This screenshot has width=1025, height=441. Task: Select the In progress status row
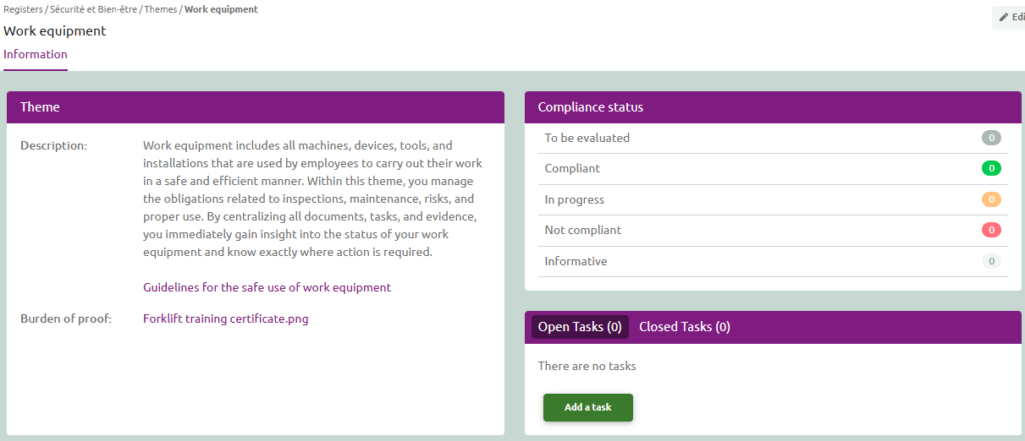[x=773, y=199]
